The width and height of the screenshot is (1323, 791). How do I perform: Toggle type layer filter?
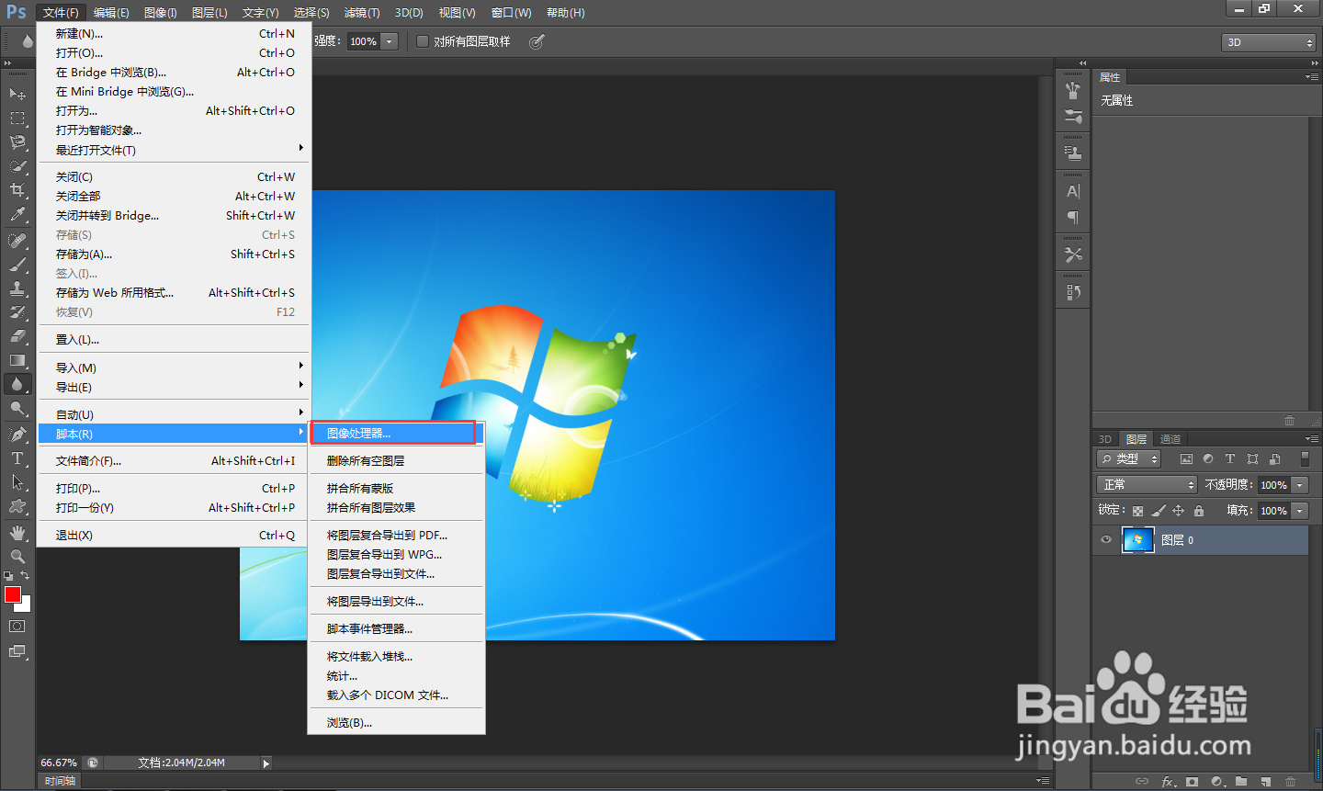(x=1230, y=459)
